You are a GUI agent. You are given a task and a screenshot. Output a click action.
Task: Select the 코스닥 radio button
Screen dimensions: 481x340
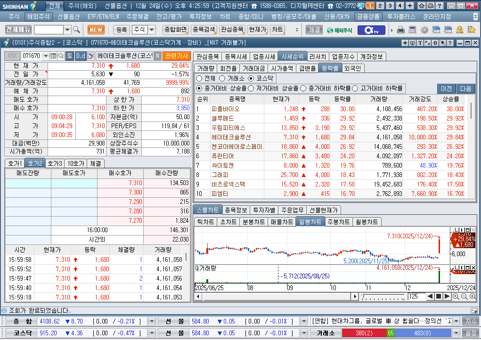251,79
